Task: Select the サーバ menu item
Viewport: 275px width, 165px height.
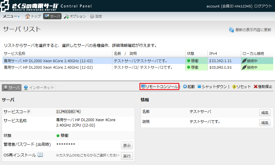Action: [x=52, y=16]
